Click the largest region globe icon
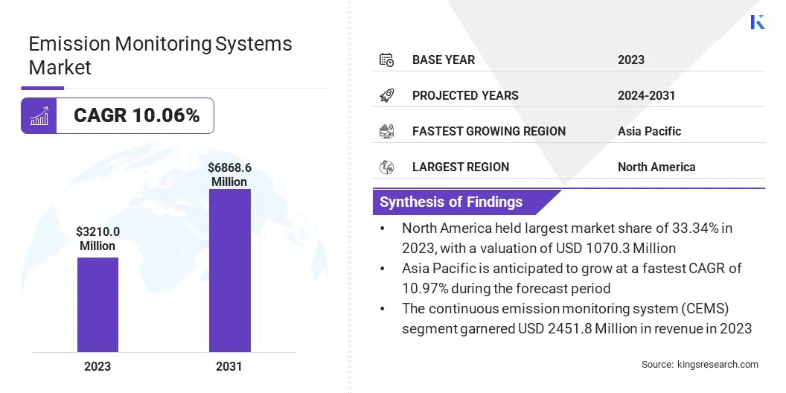Image resolution: width=786 pixels, height=393 pixels. pyautogui.click(x=386, y=167)
